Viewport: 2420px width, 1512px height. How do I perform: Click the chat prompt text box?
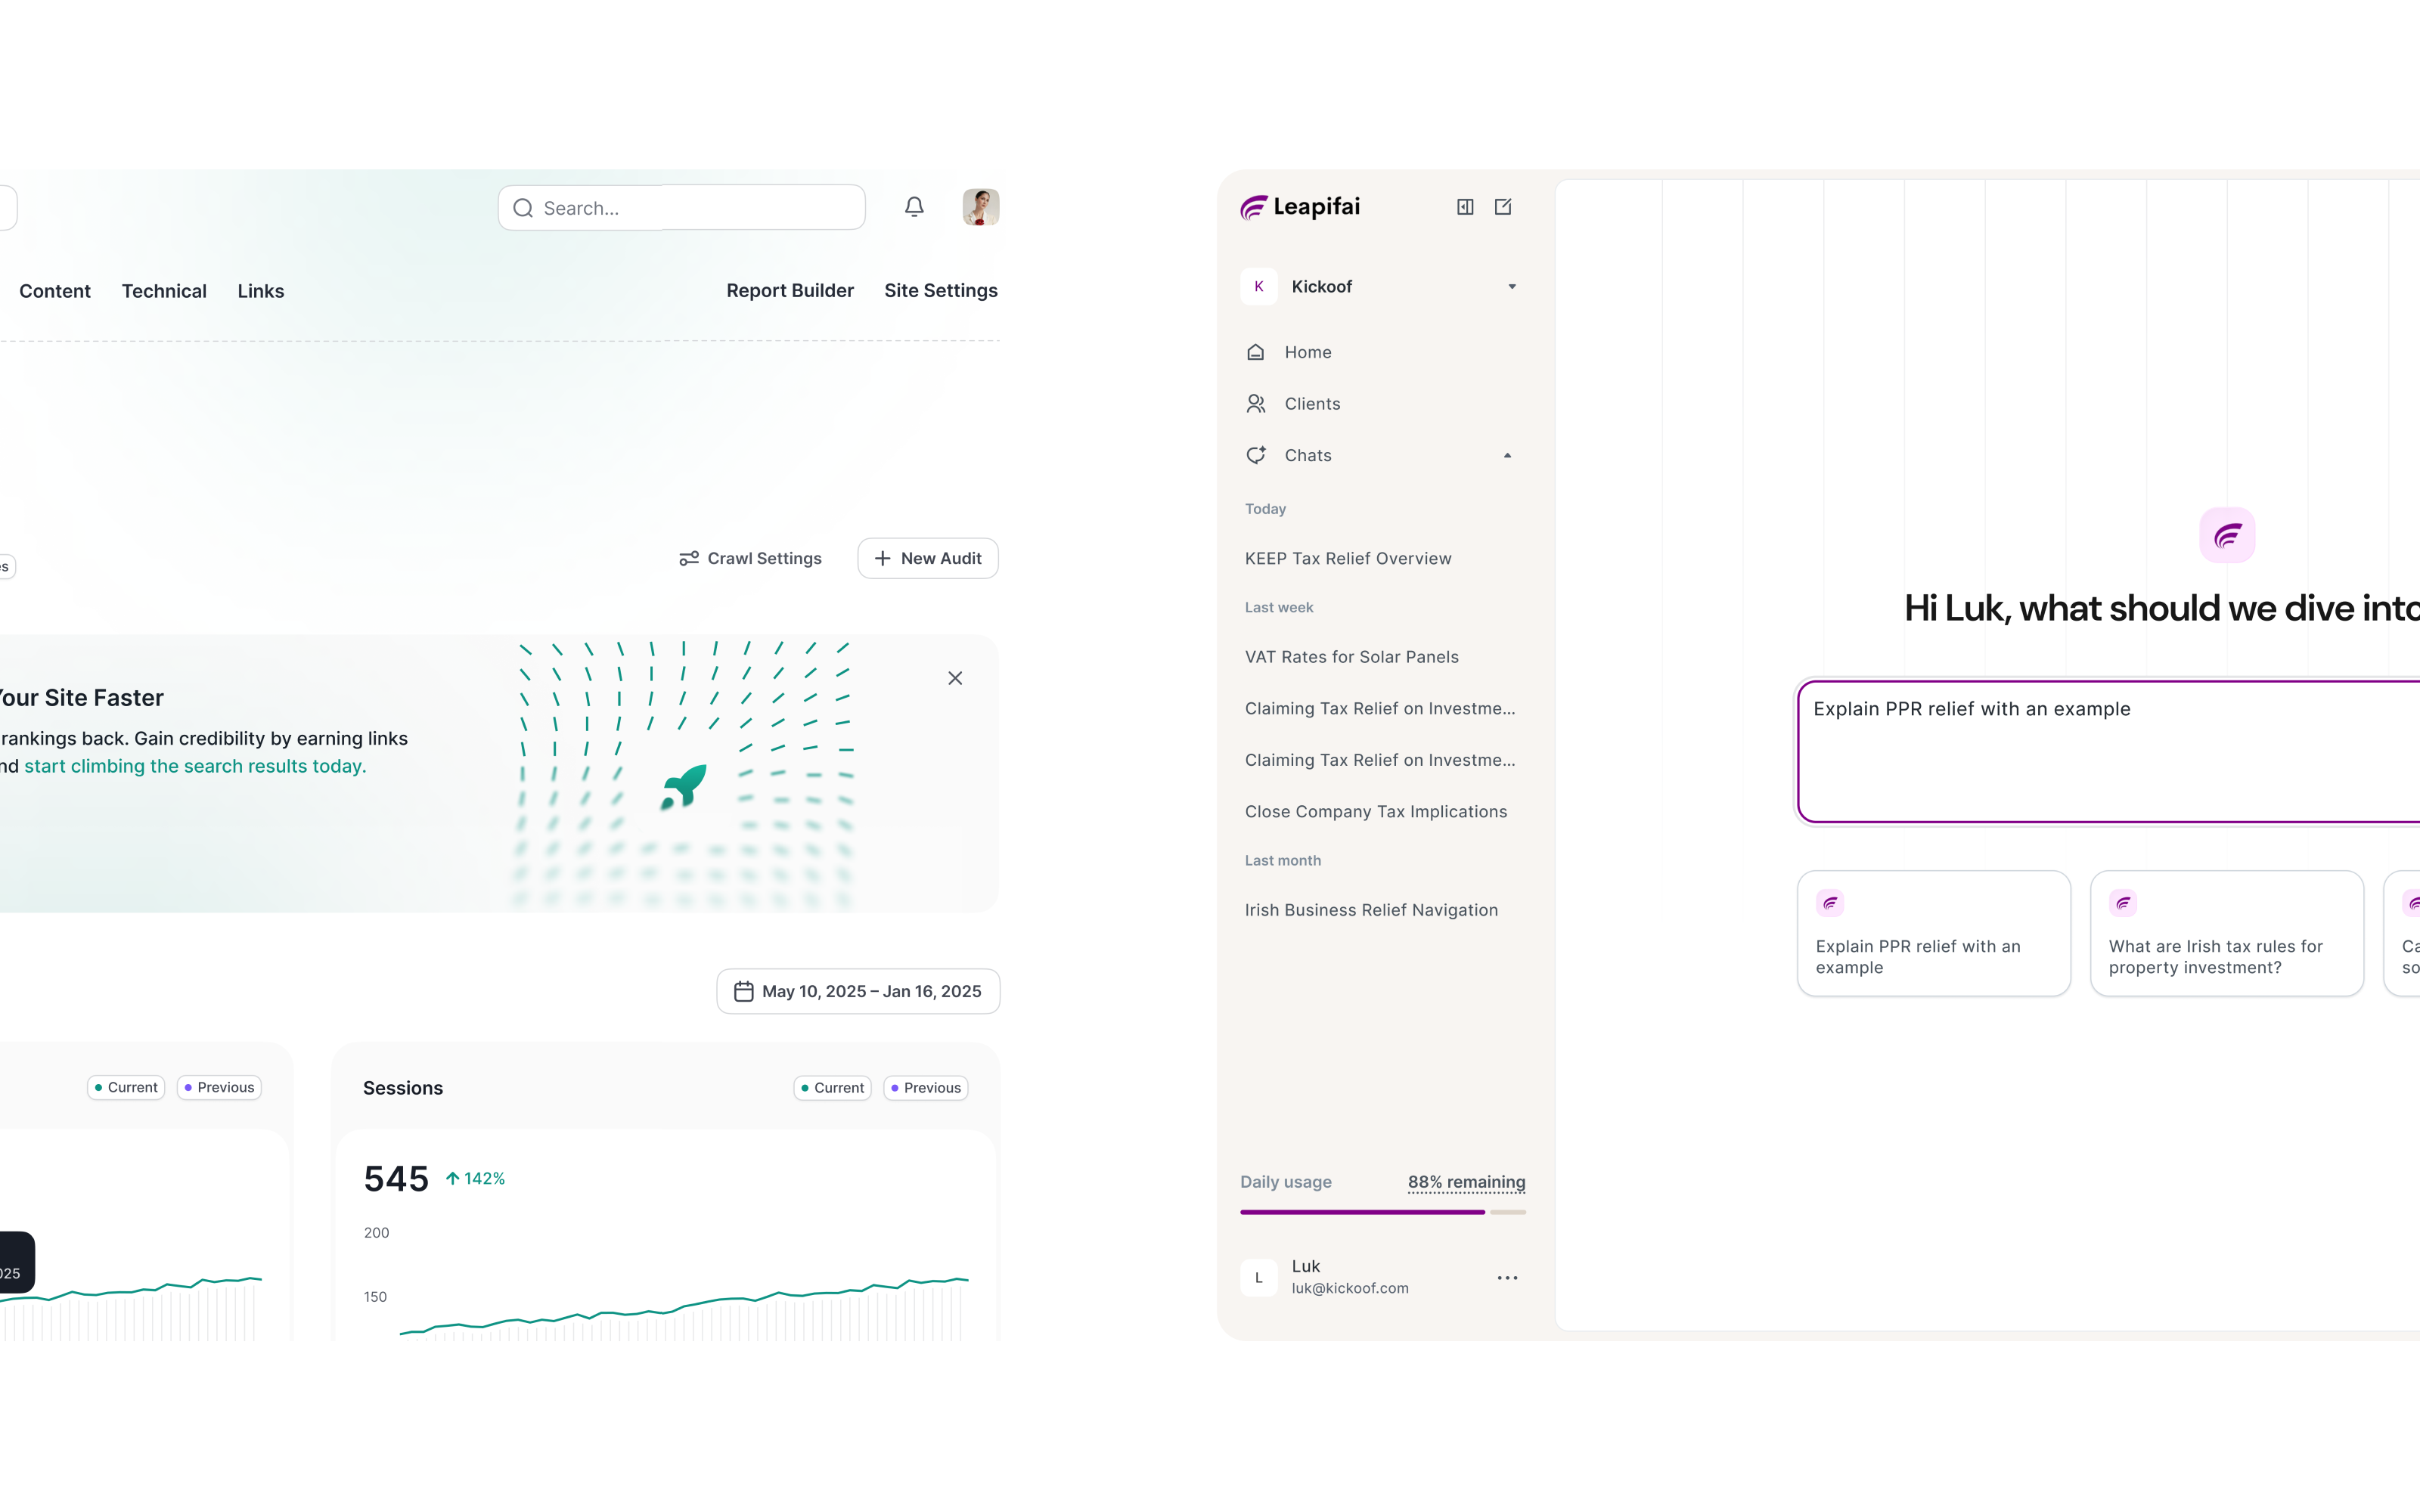click(2110, 752)
